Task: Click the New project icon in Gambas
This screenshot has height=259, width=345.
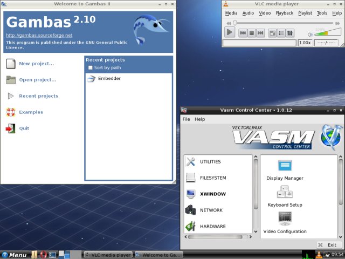Action: pyautogui.click(x=11, y=64)
